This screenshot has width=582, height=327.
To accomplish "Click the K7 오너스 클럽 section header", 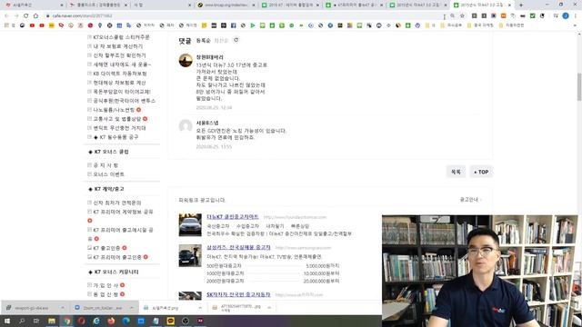I will 111,152.
